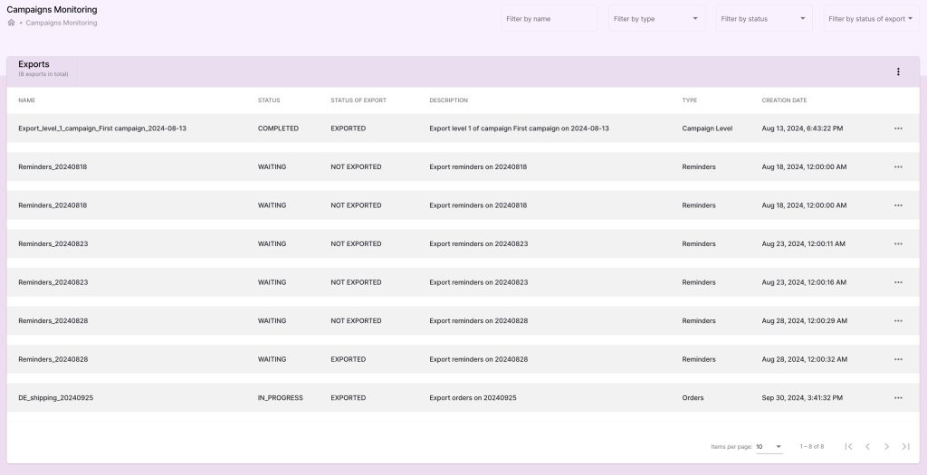This screenshot has height=475, width=927.
Task: Click the home icon in the breadcrumb
Action: pos(11,23)
